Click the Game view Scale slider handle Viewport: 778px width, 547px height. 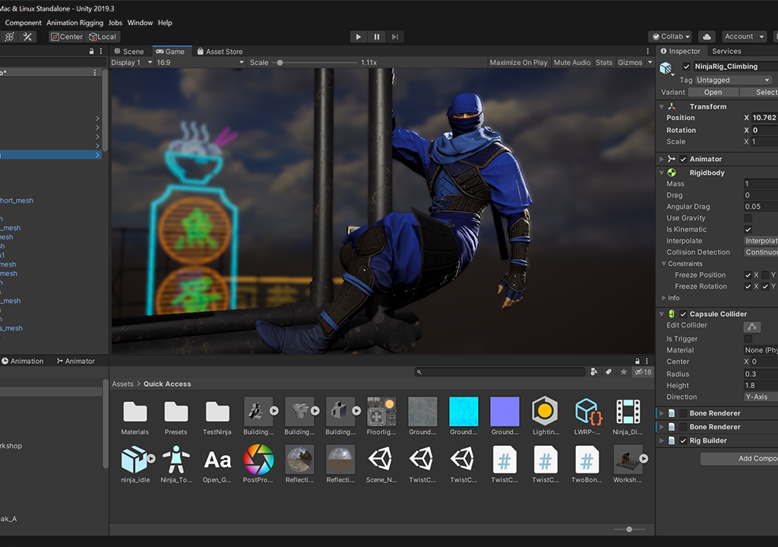coord(280,63)
